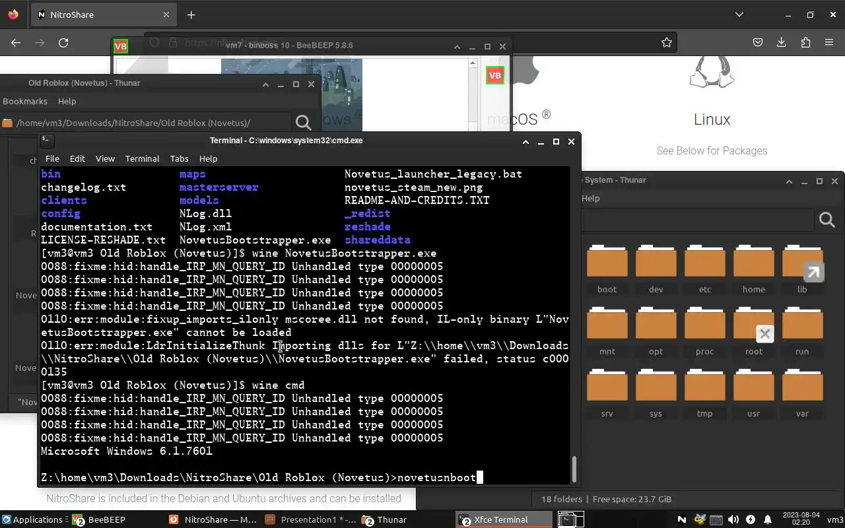Select the NitroShare browser tab
Screen dimensions: 845x528
click(x=103, y=15)
